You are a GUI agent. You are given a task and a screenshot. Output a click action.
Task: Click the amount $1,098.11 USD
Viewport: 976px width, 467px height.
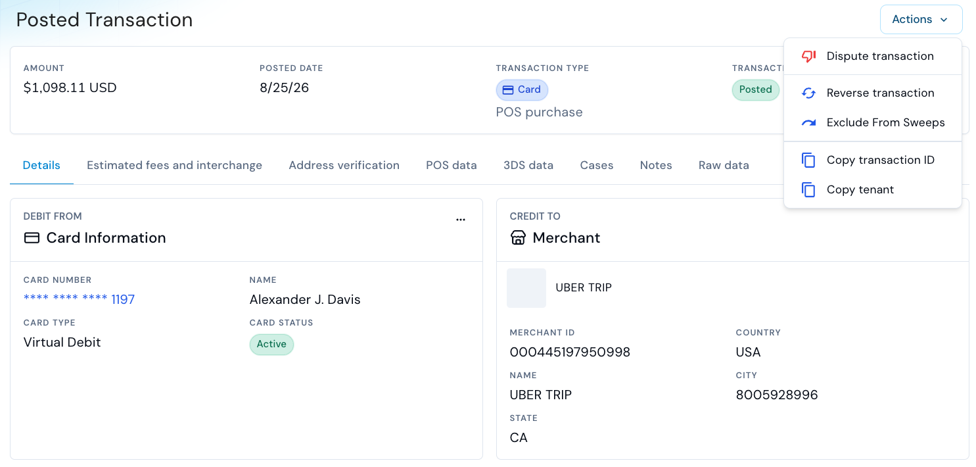pyautogui.click(x=70, y=88)
